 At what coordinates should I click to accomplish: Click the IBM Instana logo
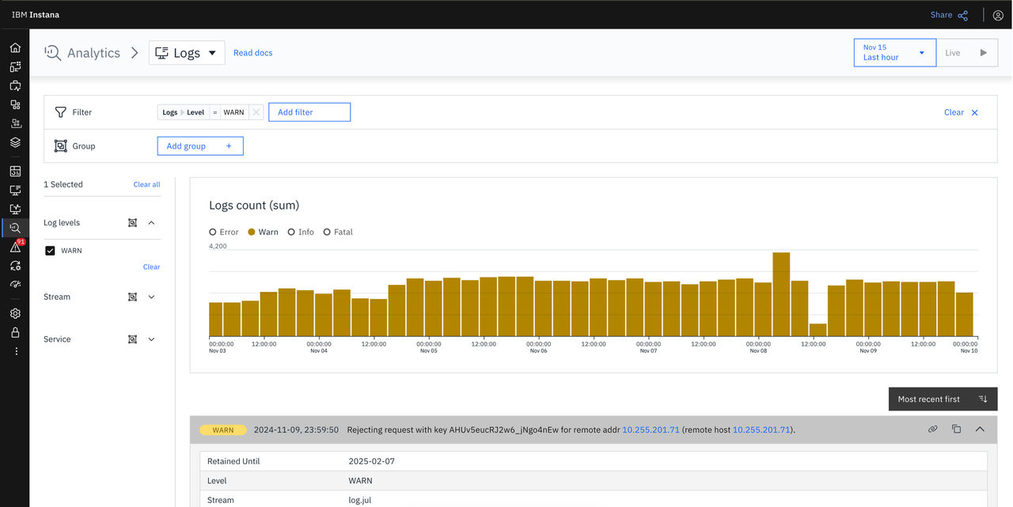36,15
